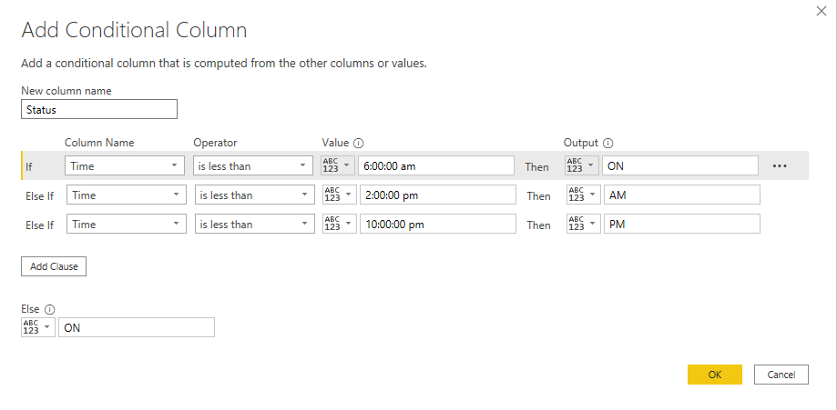Click the Add Conditional Column title
This screenshot has height=410, width=837.
[x=134, y=30]
